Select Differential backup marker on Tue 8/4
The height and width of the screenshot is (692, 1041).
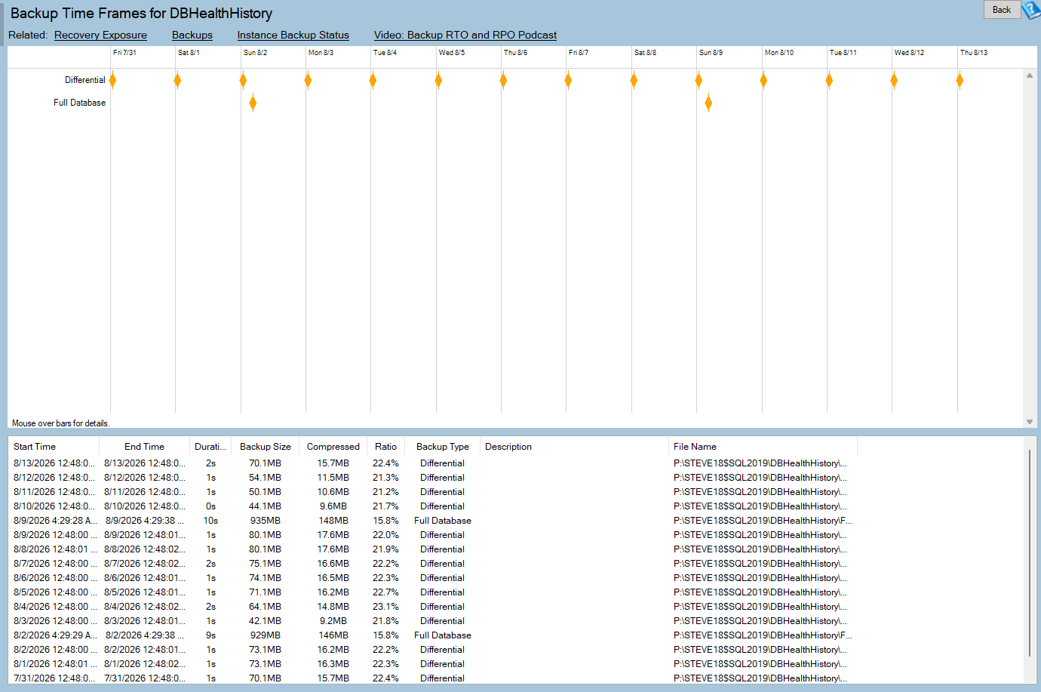373,80
